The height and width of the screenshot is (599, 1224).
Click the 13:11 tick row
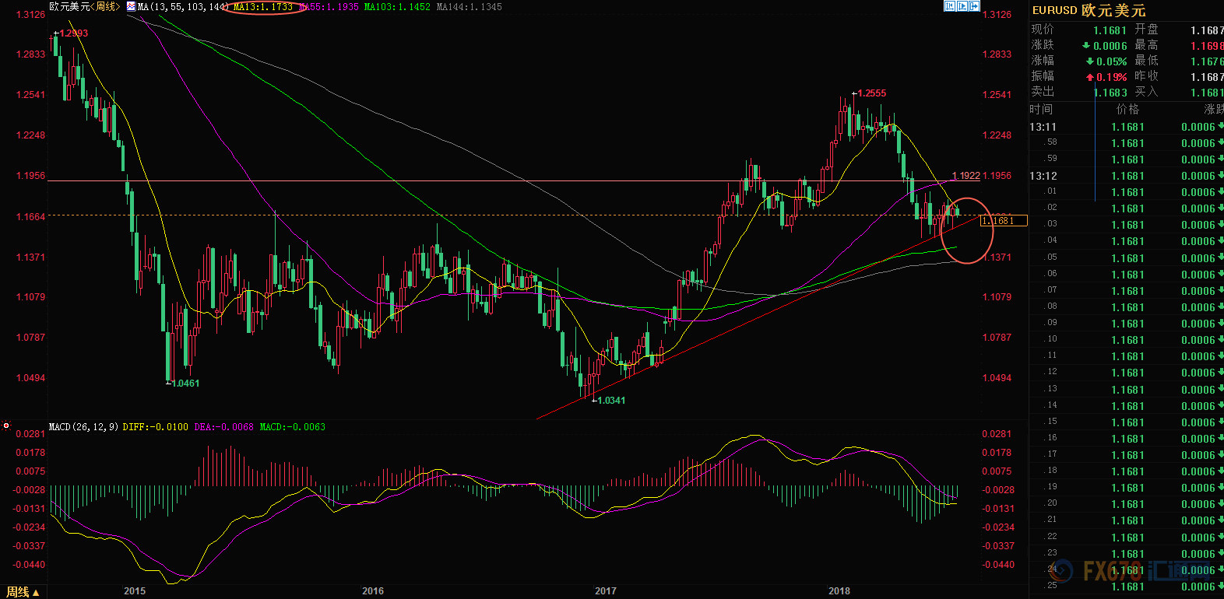pos(1127,127)
